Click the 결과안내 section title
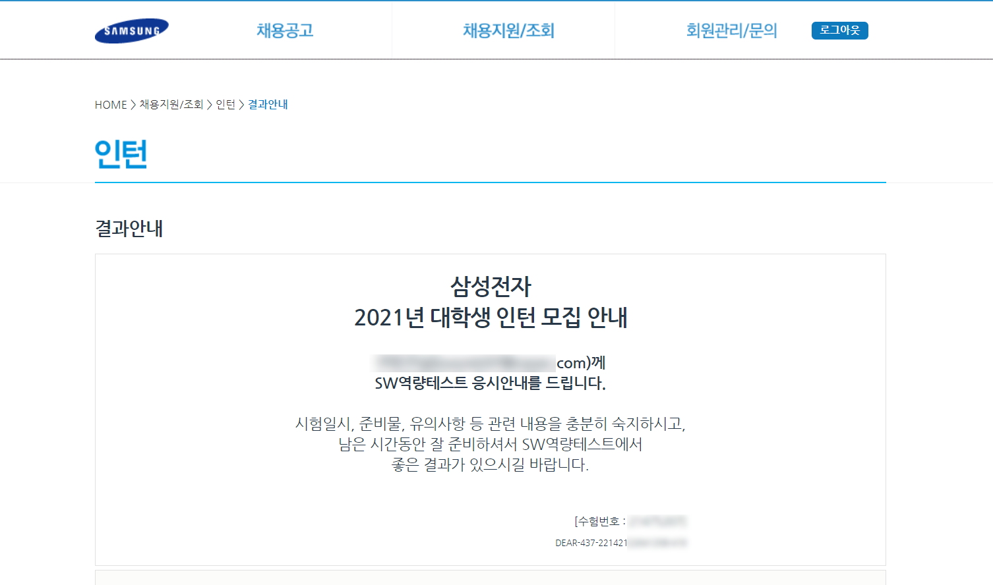Image resolution: width=993 pixels, height=585 pixels. [129, 229]
